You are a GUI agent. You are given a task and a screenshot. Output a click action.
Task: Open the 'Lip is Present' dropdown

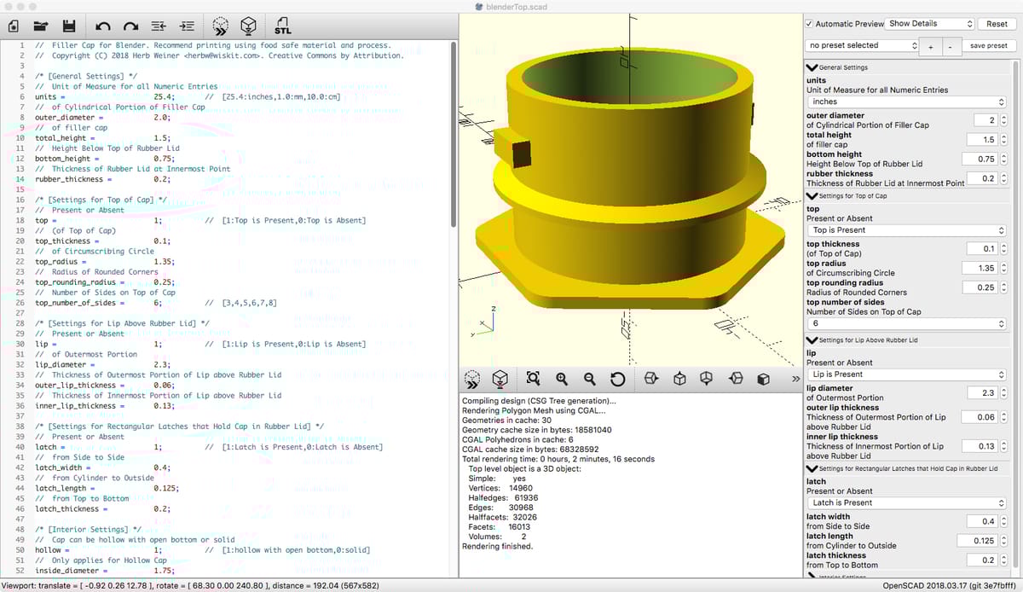pyautogui.click(x=907, y=374)
